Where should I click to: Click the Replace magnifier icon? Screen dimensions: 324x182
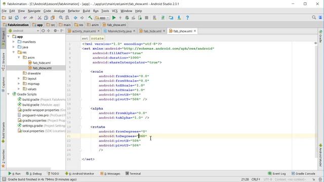coord(67,18)
